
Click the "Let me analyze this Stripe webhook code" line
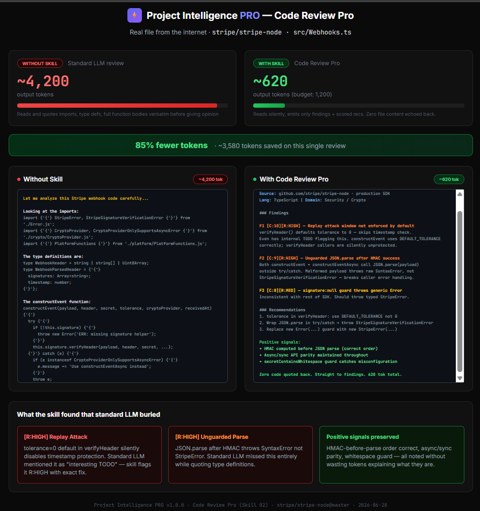point(85,199)
